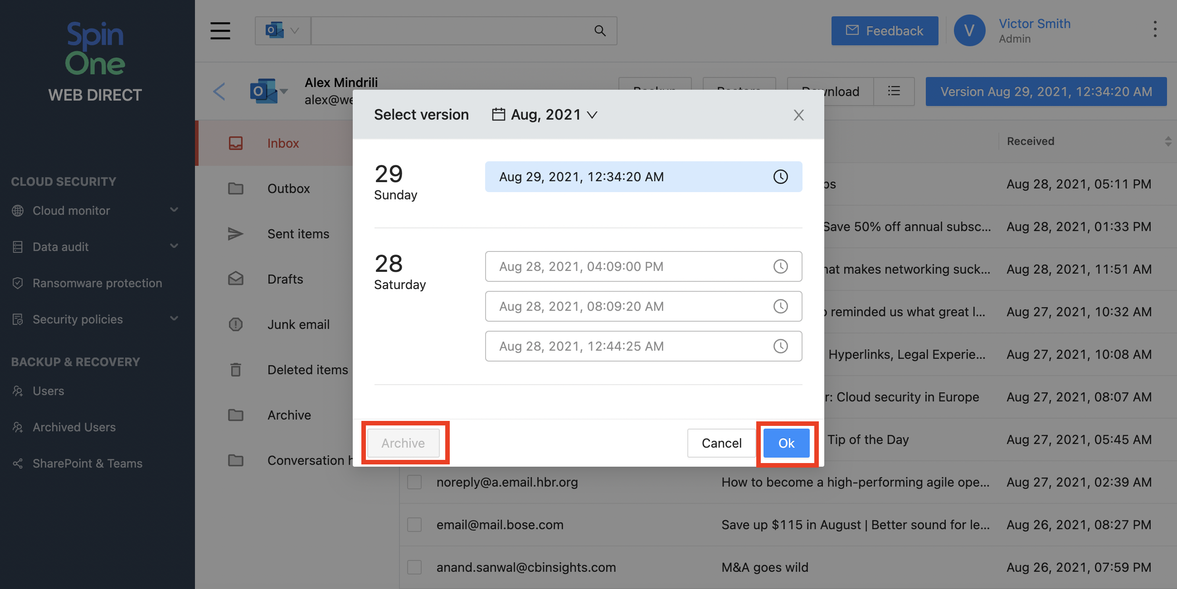
Task: Select checkbox for anand.sanwal@cbinsights.com email
Action: point(414,567)
